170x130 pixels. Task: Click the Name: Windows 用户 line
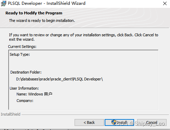35,94
